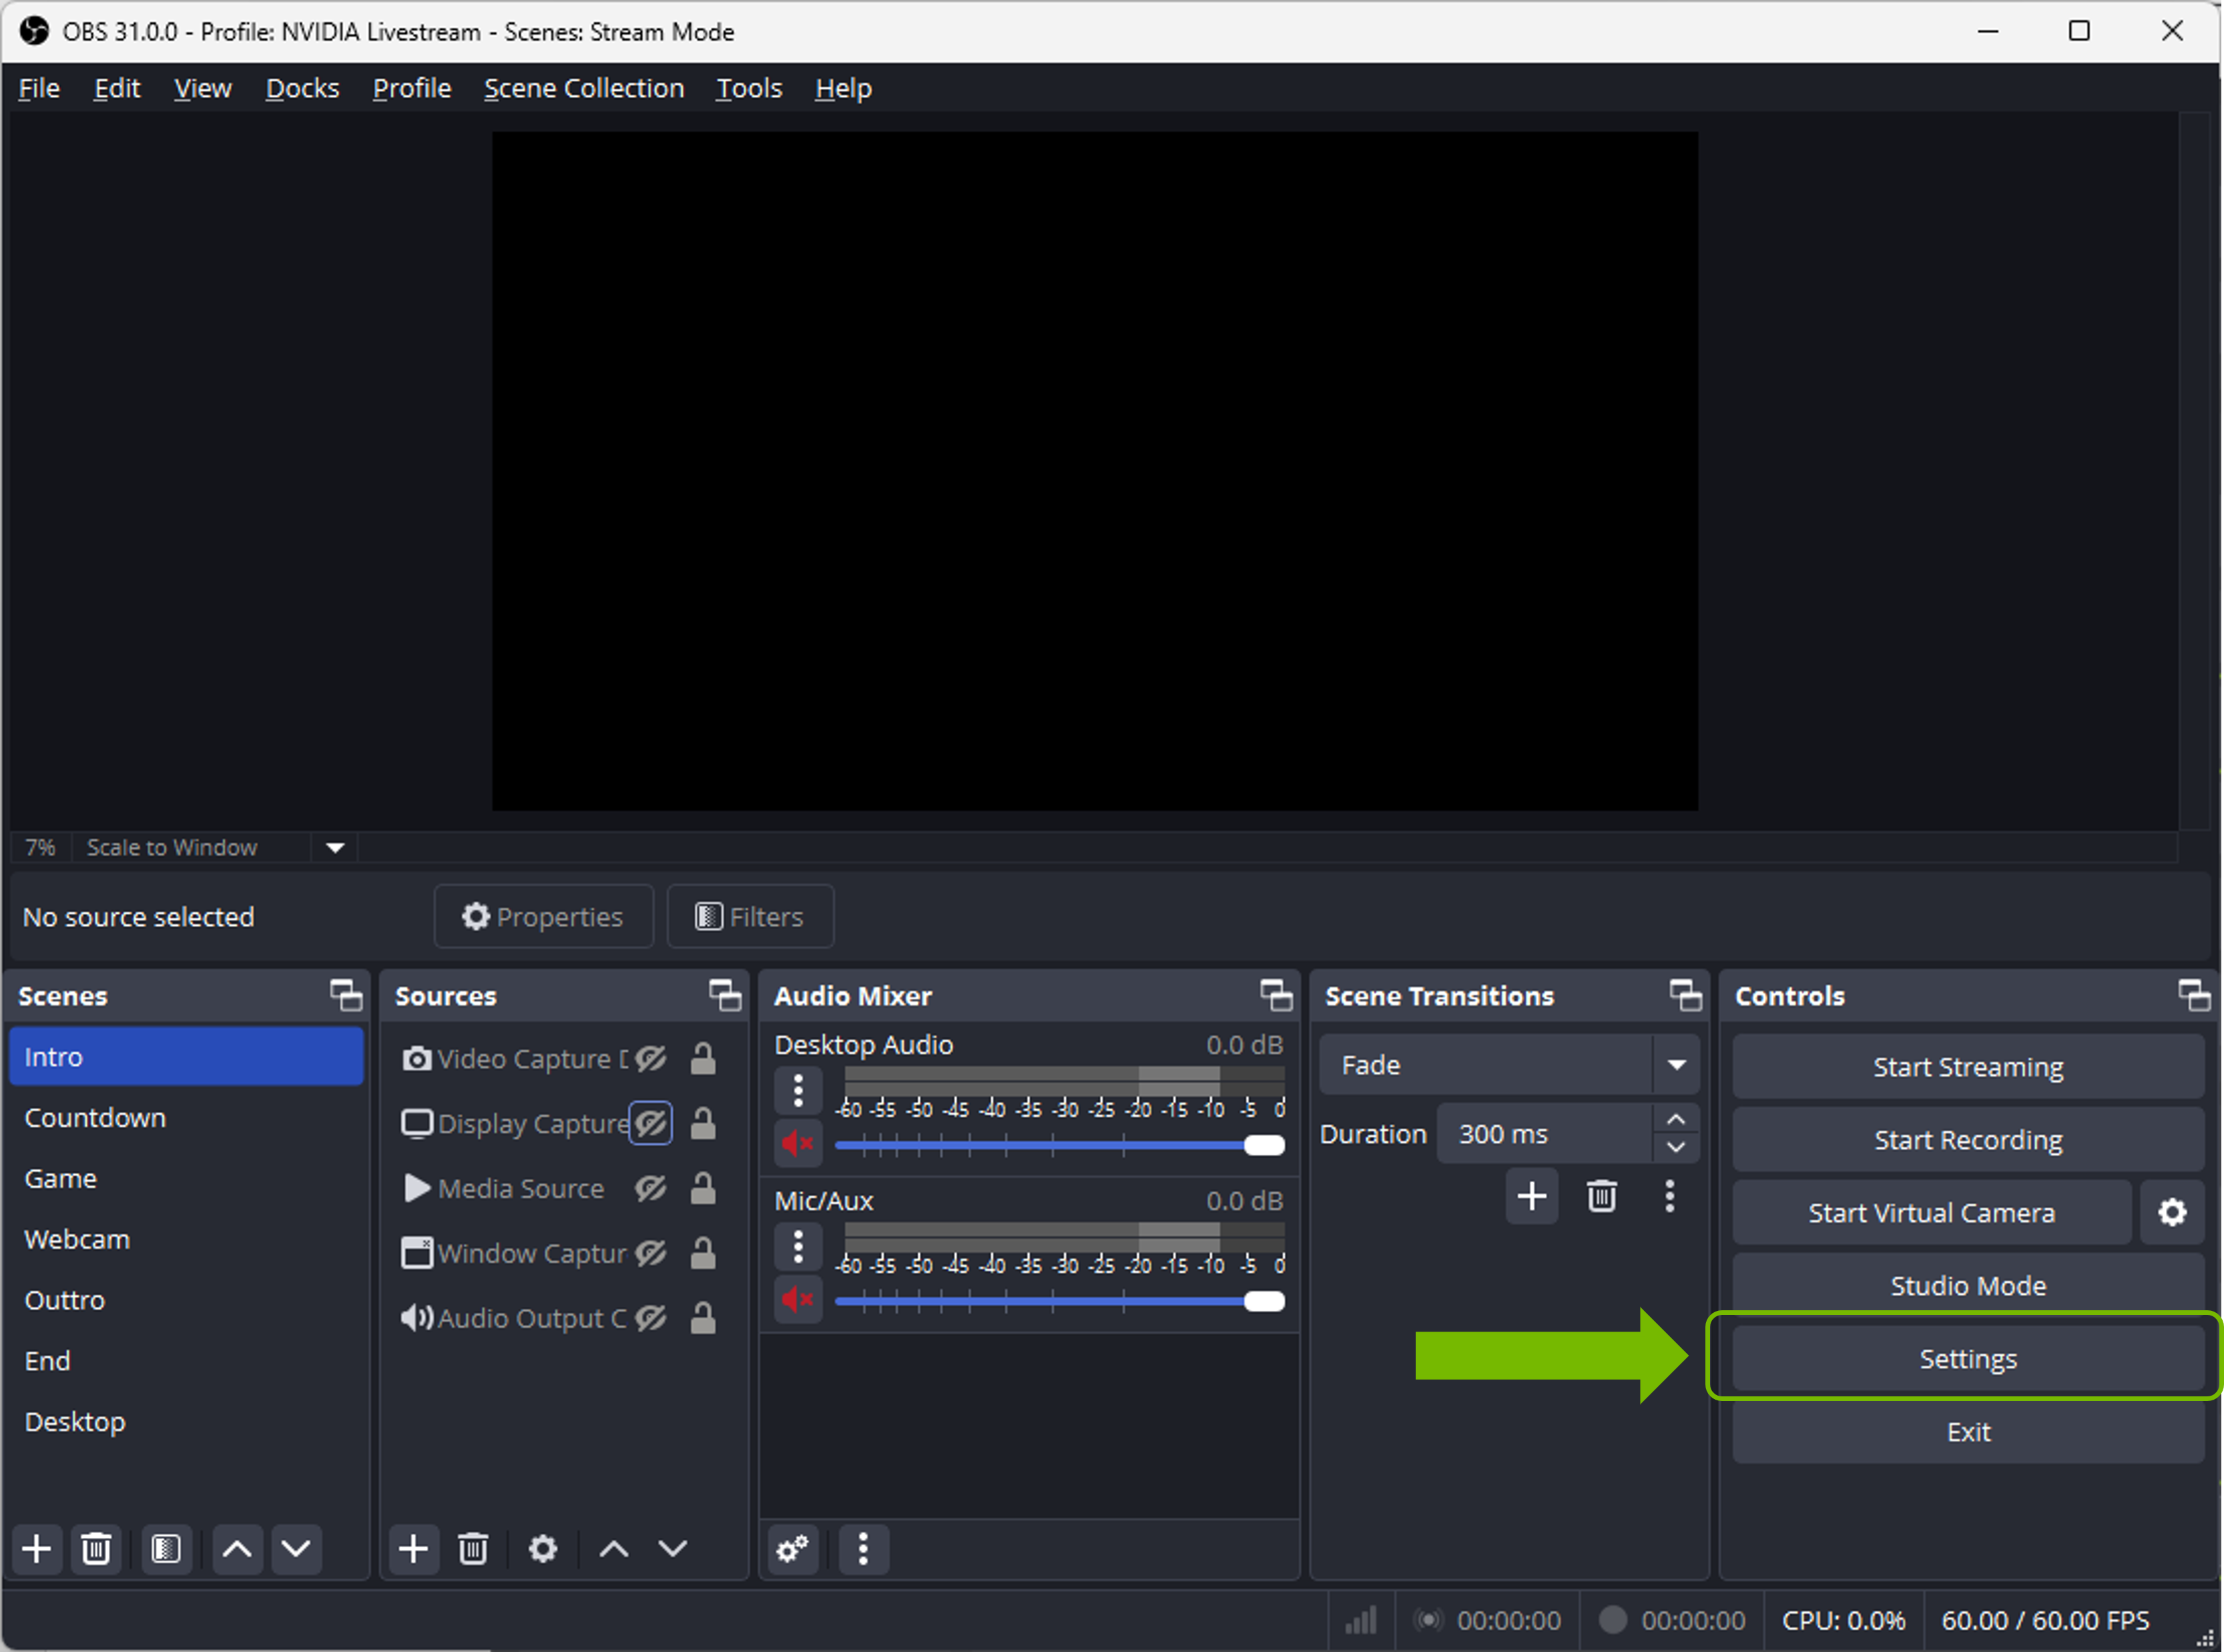Toggle visibility of Display Capture source
Image resolution: width=2224 pixels, height=1652 pixels.
651,1123
